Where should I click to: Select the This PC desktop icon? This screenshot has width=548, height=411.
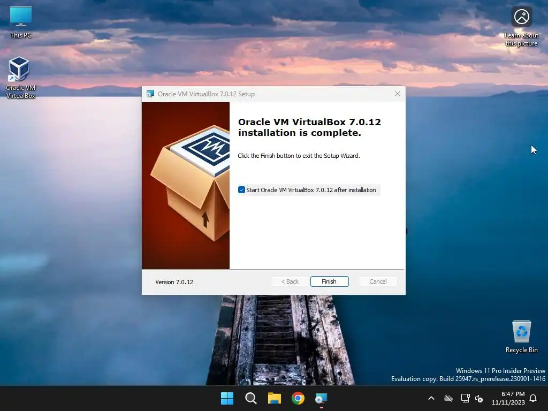tap(21, 22)
